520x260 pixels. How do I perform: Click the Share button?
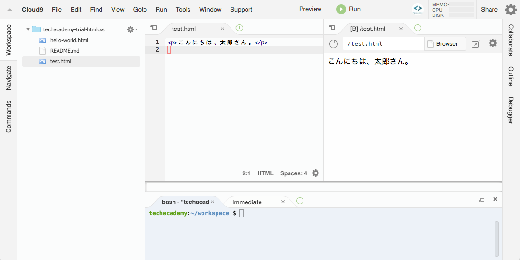(x=489, y=9)
